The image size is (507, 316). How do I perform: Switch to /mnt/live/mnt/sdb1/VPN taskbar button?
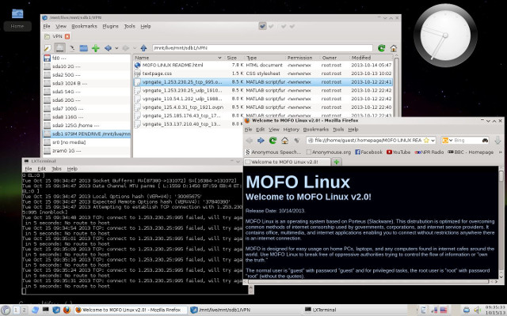tap(245, 310)
